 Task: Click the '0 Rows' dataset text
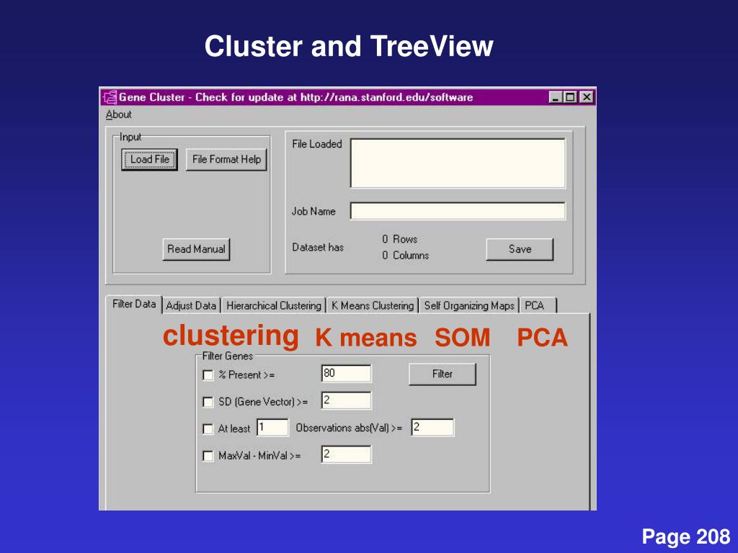399,239
